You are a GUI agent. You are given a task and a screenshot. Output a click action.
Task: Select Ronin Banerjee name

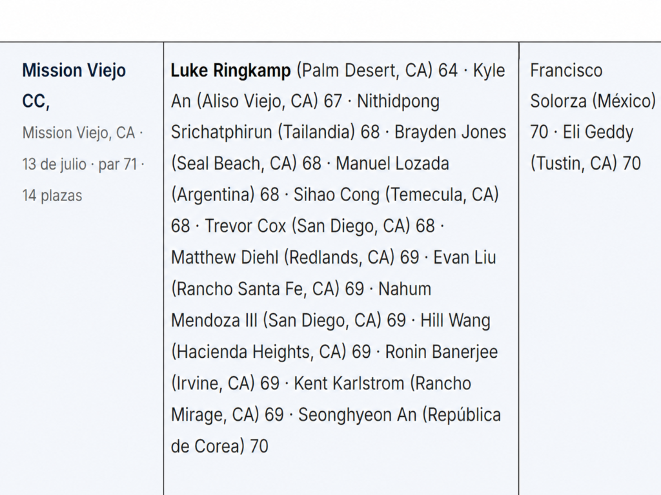click(x=442, y=352)
